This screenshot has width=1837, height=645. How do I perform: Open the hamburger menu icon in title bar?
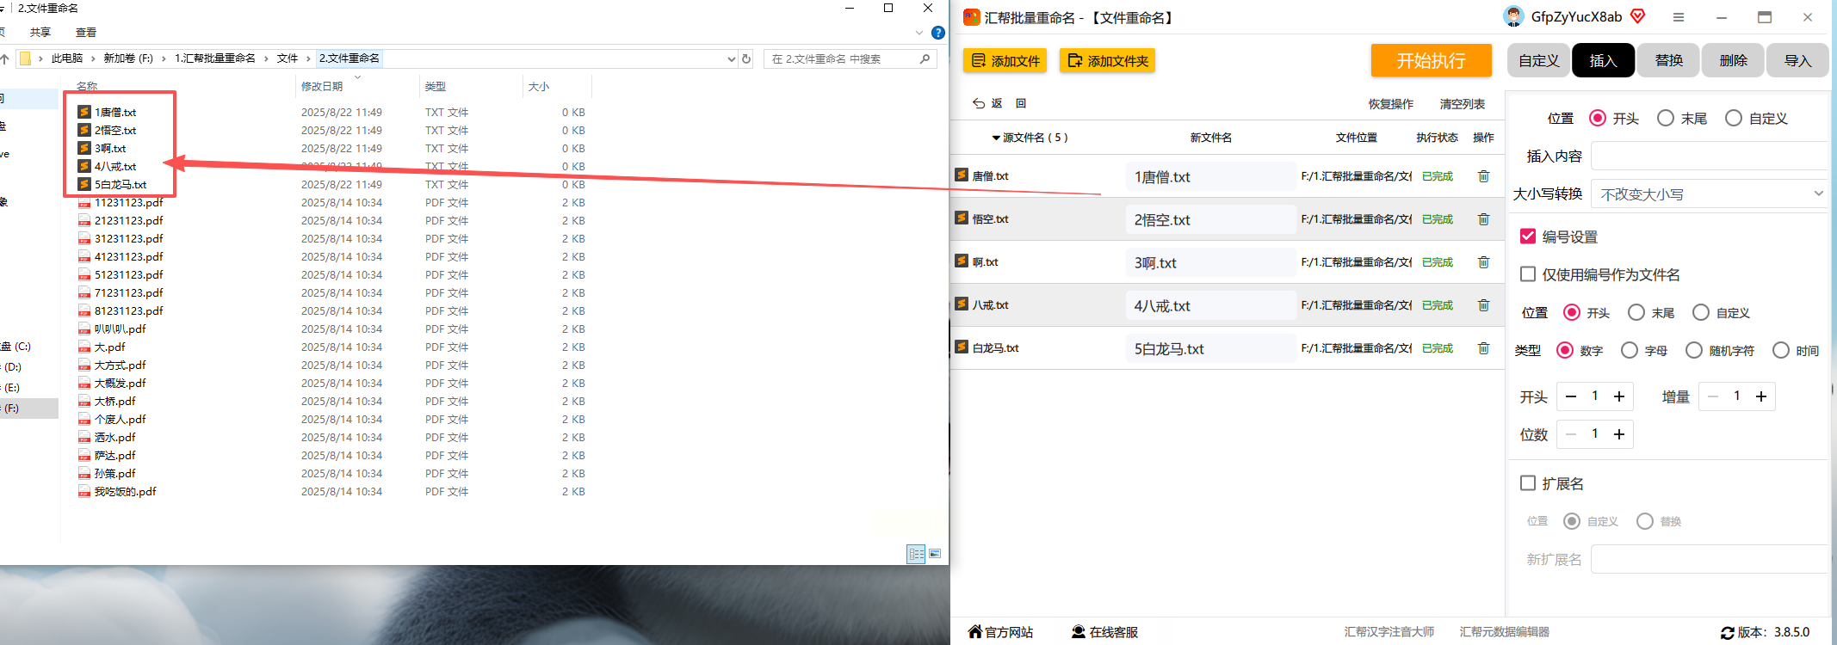pyautogui.click(x=1679, y=17)
